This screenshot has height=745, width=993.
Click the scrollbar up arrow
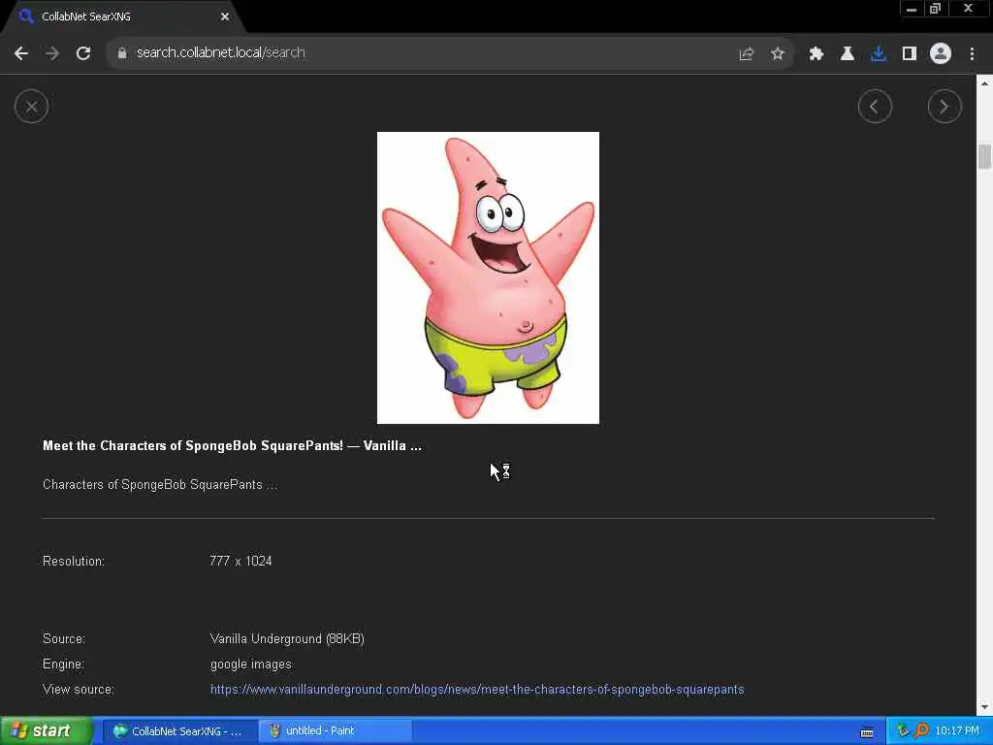984,83
